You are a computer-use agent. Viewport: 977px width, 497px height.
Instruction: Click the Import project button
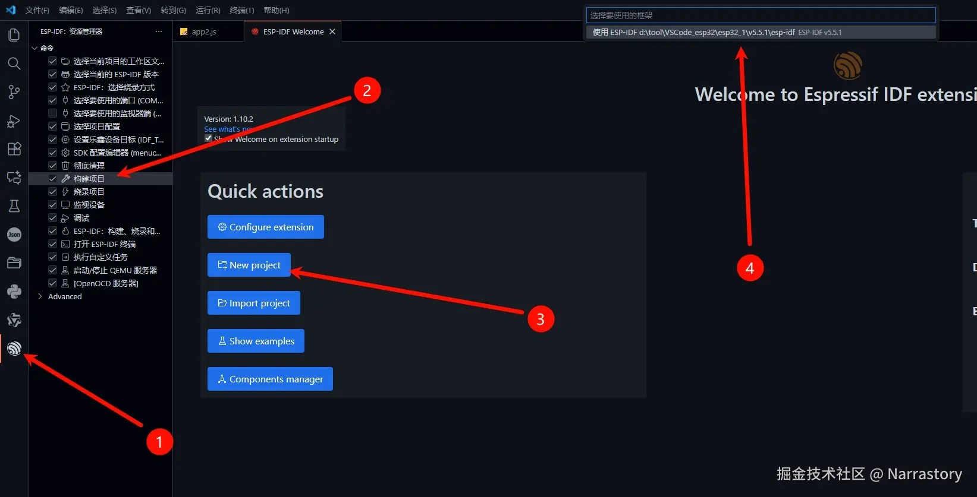(x=254, y=303)
